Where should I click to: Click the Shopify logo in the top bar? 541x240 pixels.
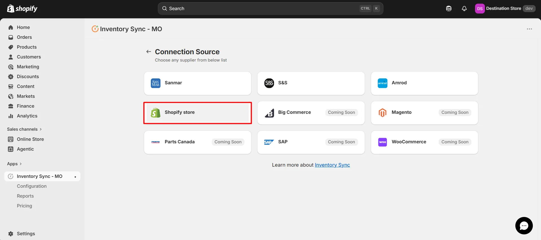pyautogui.click(x=22, y=8)
